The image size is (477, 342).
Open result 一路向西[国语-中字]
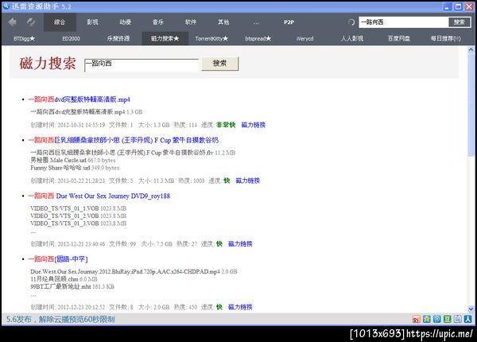coord(58,259)
